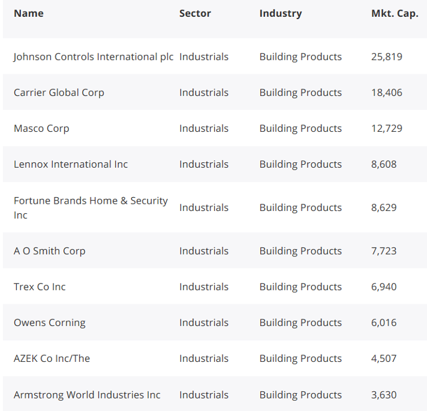Open the Trex Co Inc entry

pyautogui.click(x=40, y=287)
